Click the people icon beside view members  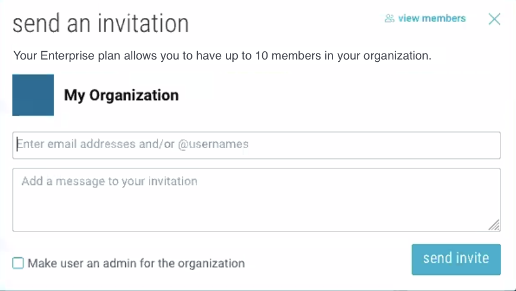pyautogui.click(x=389, y=18)
